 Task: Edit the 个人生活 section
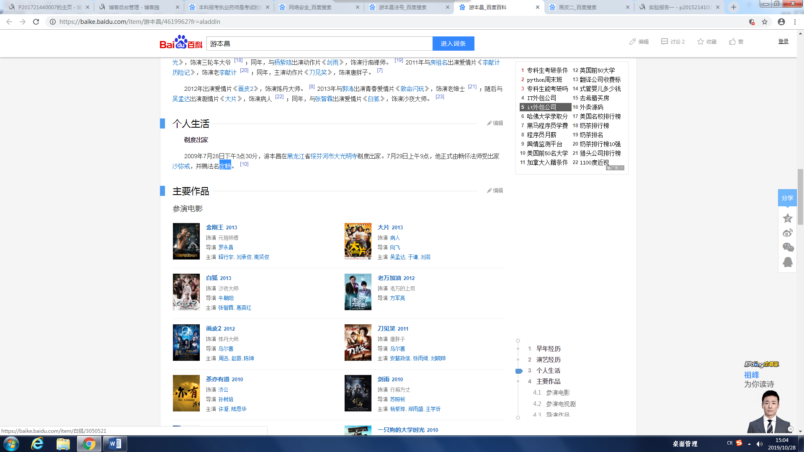pos(495,123)
